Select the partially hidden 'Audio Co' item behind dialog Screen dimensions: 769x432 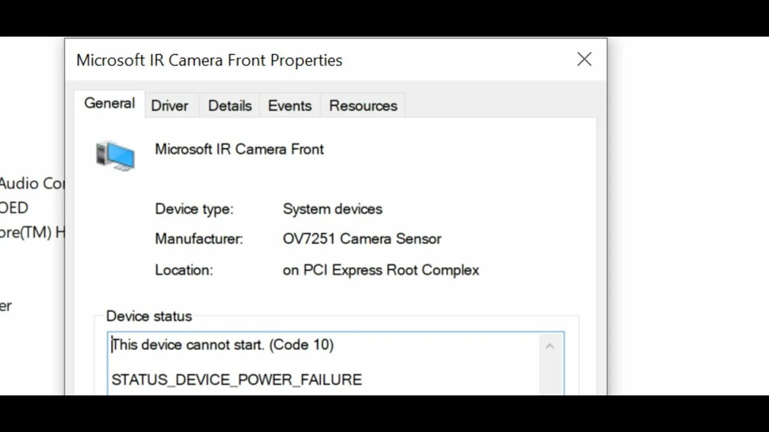(31, 183)
